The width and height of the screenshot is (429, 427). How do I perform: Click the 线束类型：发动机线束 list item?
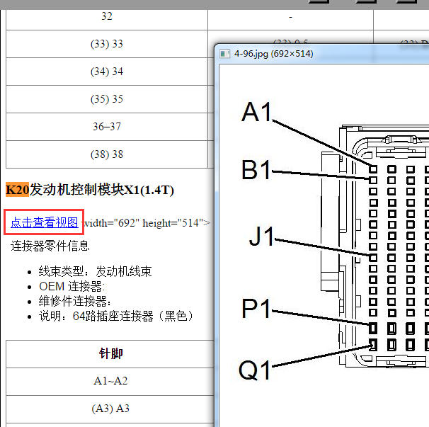pyautogui.click(x=95, y=271)
